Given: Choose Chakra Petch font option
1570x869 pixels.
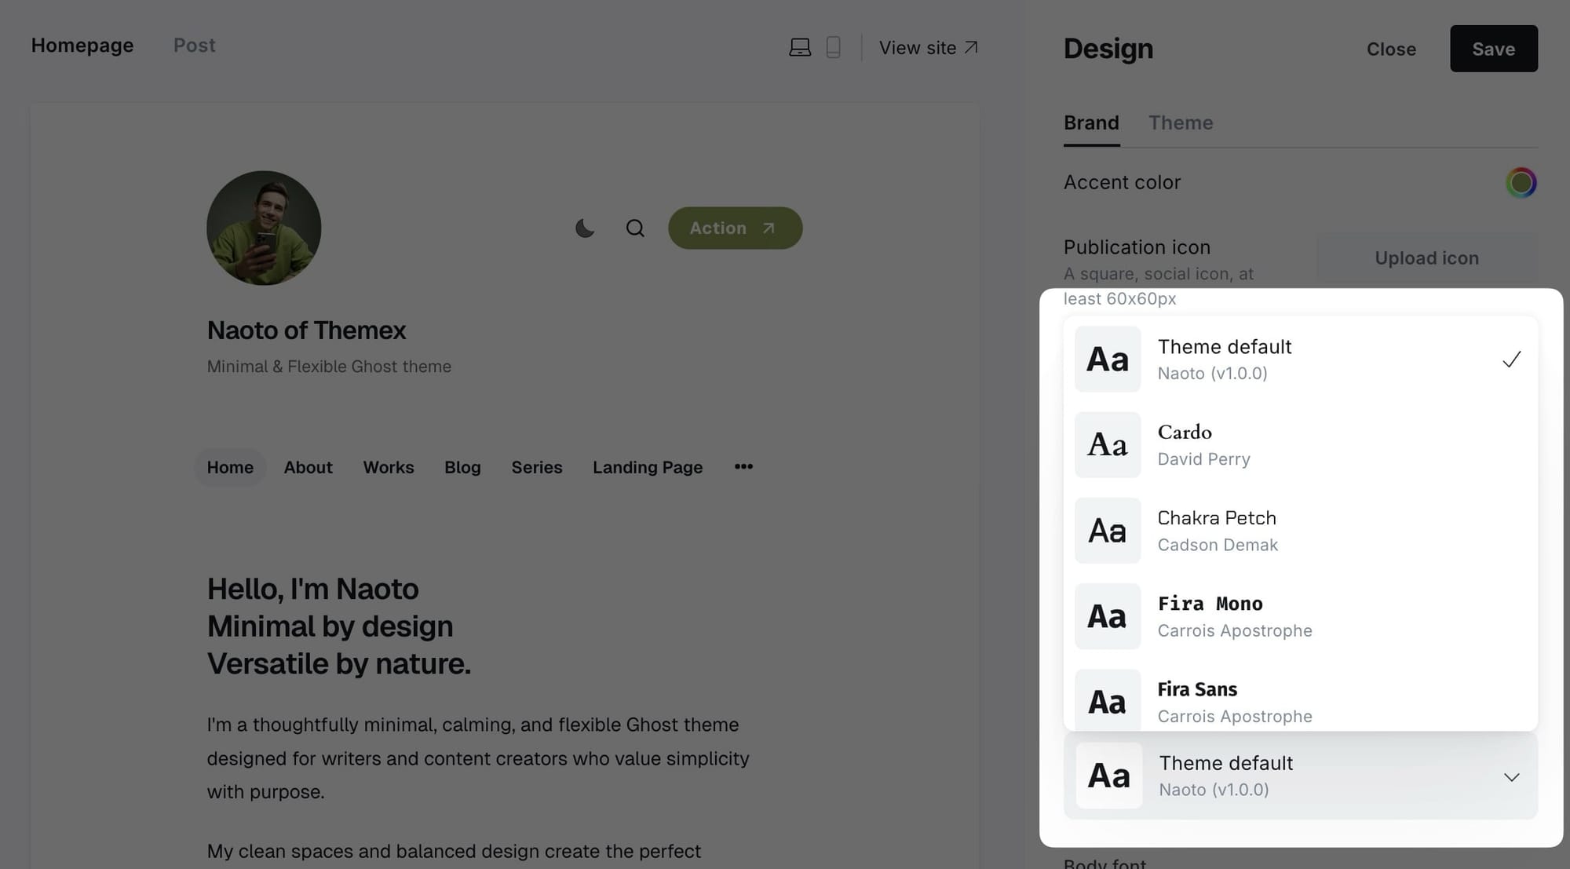Looking at the screenshot, I should pyautogui.click(x=1300, y=531).
